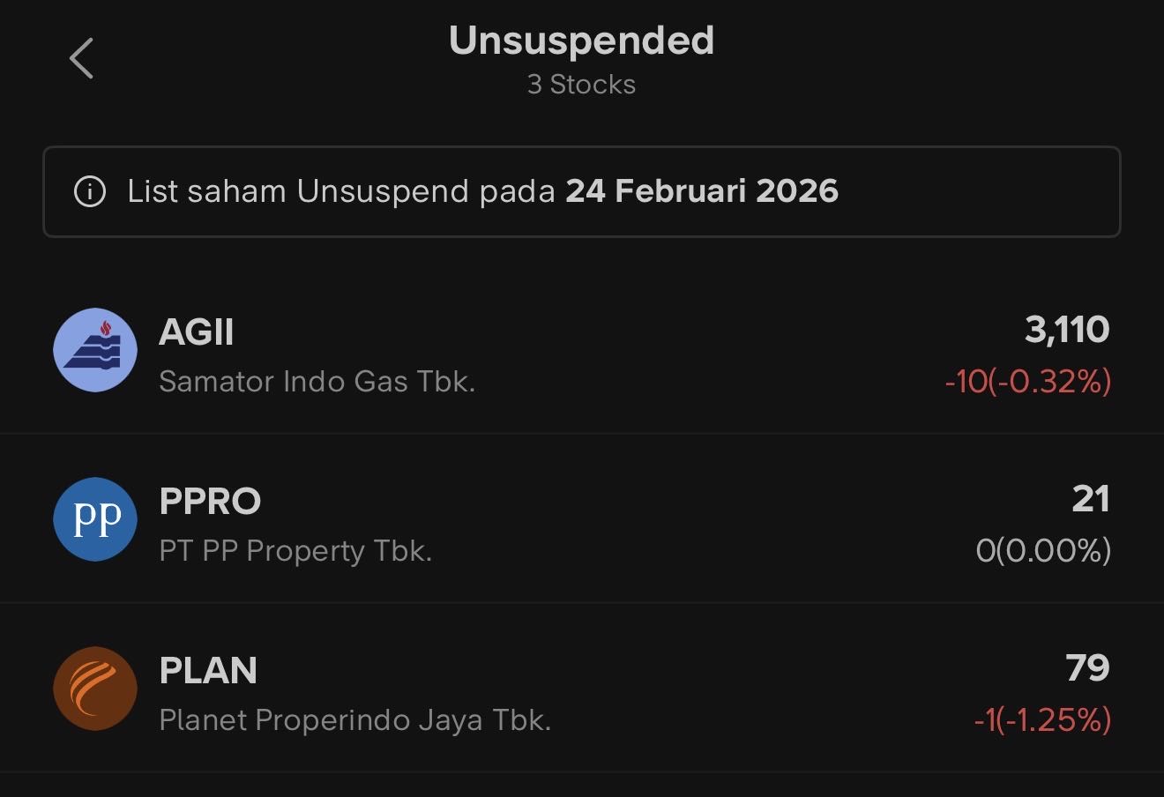Select Planet Properindo Jaya Tbk. name

click(x=354, y=720)
